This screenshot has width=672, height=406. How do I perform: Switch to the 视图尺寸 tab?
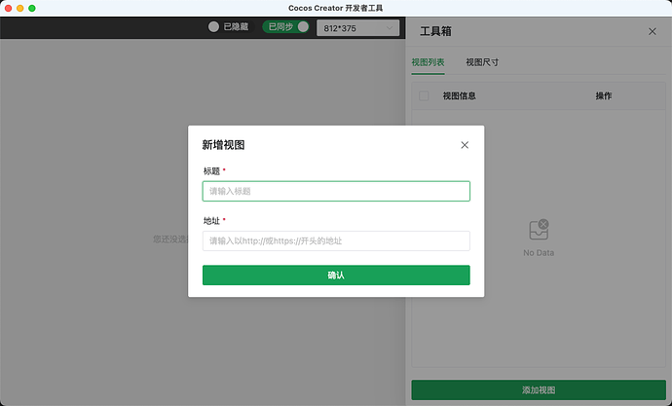click(x=482, y=62)
